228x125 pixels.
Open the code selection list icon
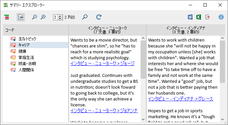[x=7, y=17]
